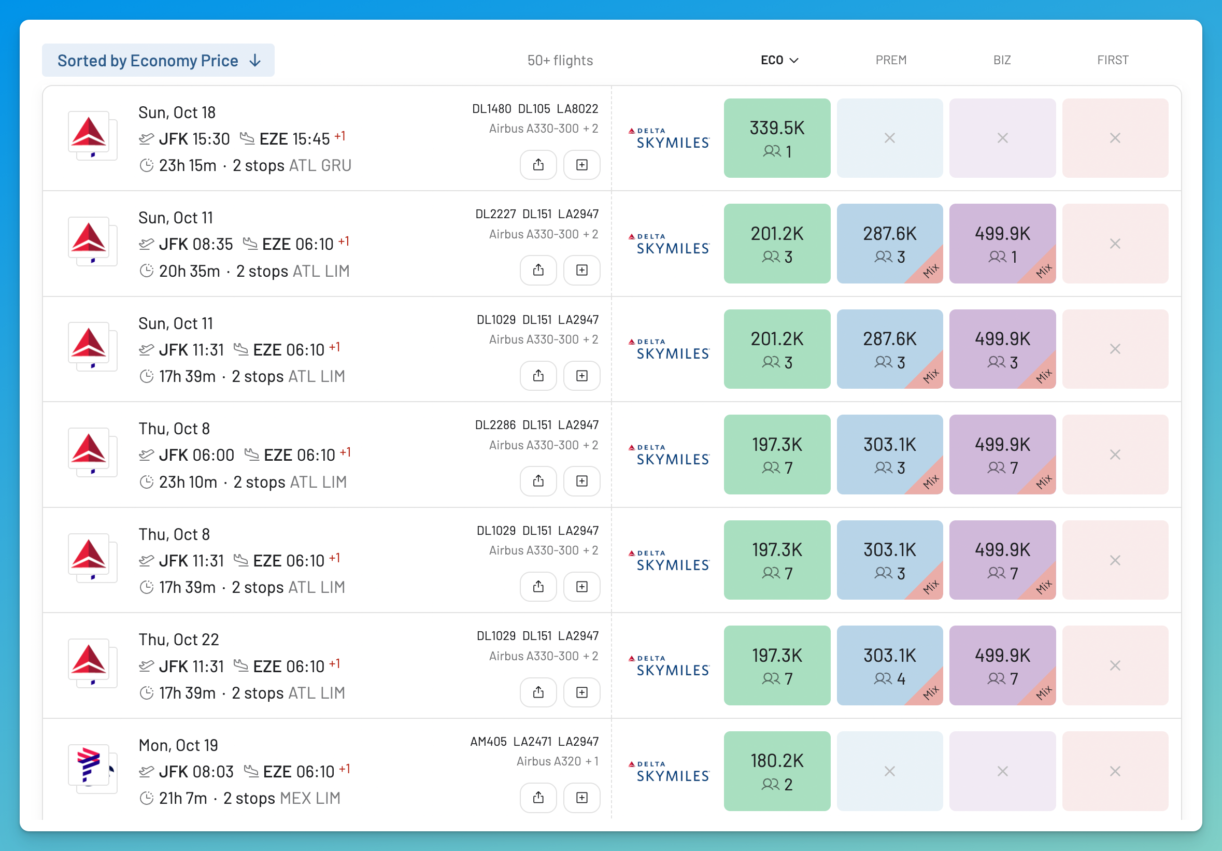1222x851 pixels.
Task: Select 287.6K premium fare for JFK 08:35
Action: pos(889,244)
